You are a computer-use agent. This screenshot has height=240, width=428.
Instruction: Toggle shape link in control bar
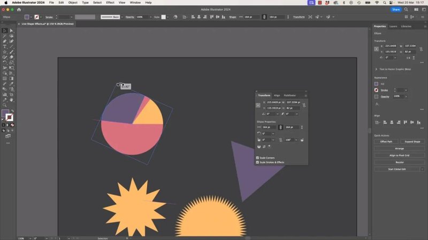(x=264, y=17)
